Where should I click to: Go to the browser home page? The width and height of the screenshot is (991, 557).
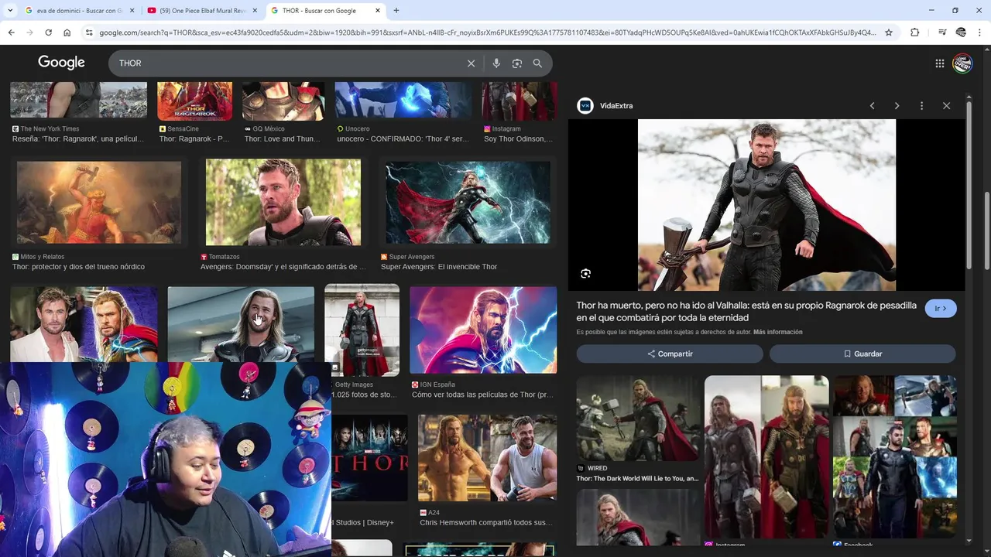[x=67, y=32]
